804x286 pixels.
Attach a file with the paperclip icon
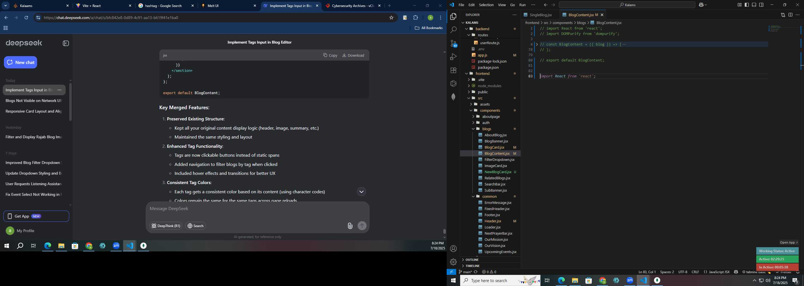pyautogui.click(x=350, y=226)
